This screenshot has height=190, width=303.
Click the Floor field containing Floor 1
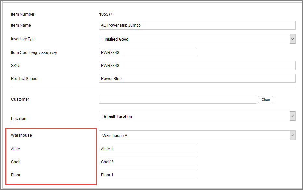pyautogui.click(x=148, y=175)
